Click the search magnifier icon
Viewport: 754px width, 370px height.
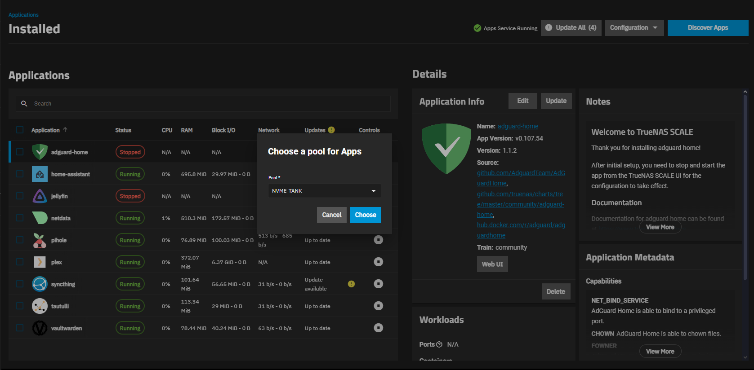click(24, 103)
